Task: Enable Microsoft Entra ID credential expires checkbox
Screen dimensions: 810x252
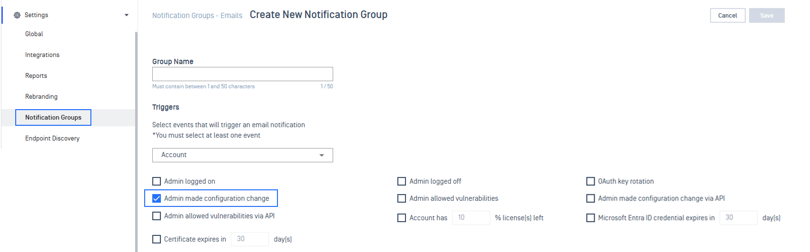Action: click(x=591, y=218)
